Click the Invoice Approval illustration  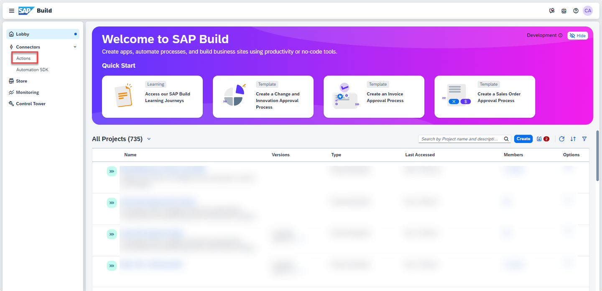(346, 95)
